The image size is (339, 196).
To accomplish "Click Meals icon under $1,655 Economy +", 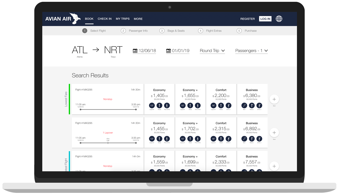I will pos(190,105).
